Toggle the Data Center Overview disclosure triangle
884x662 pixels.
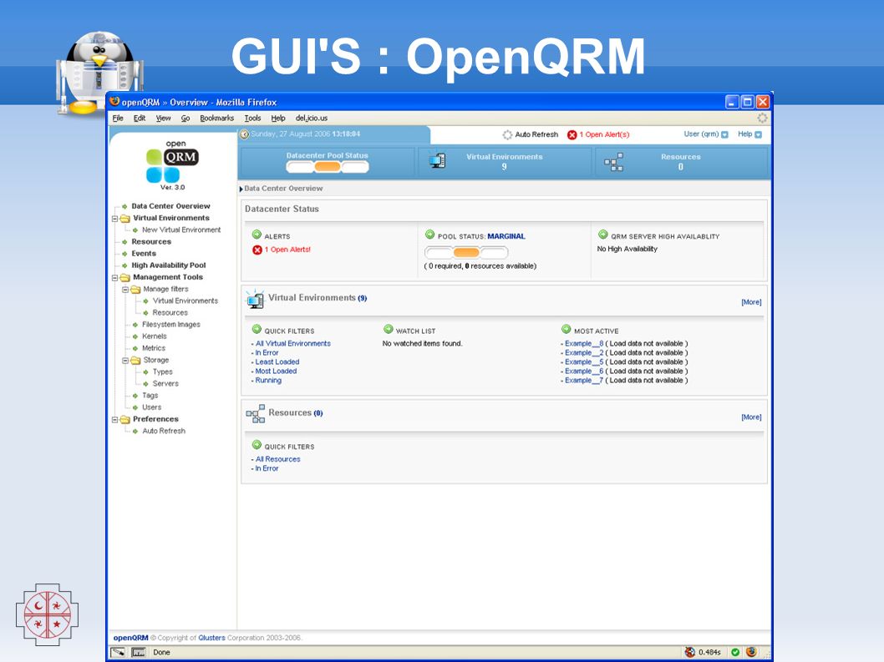[241, 189]
